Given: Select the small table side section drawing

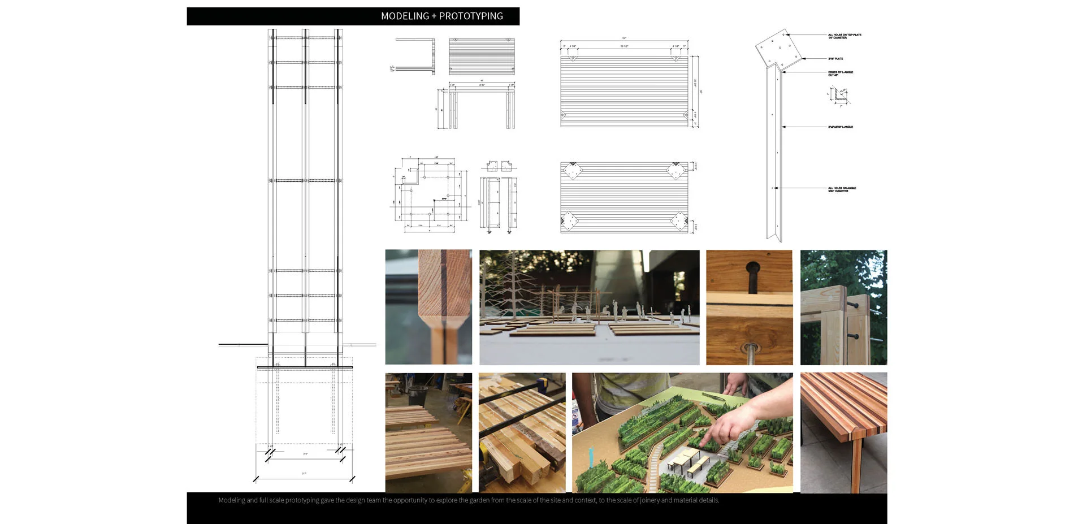Looking at the screenshot, I should (415, 57).
